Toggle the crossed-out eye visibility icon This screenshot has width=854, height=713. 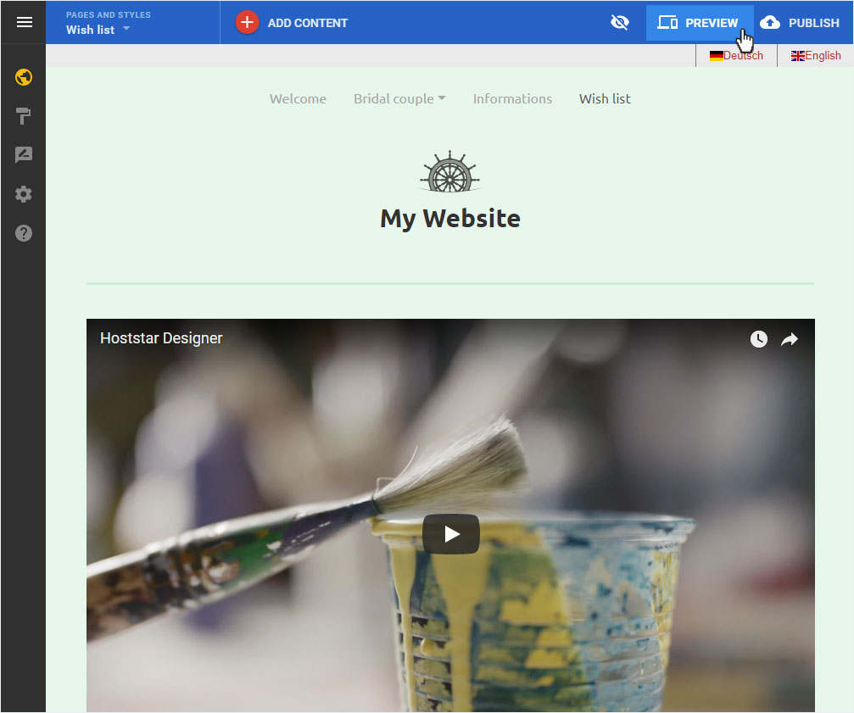pyautogui.click(x=620, y=22)
